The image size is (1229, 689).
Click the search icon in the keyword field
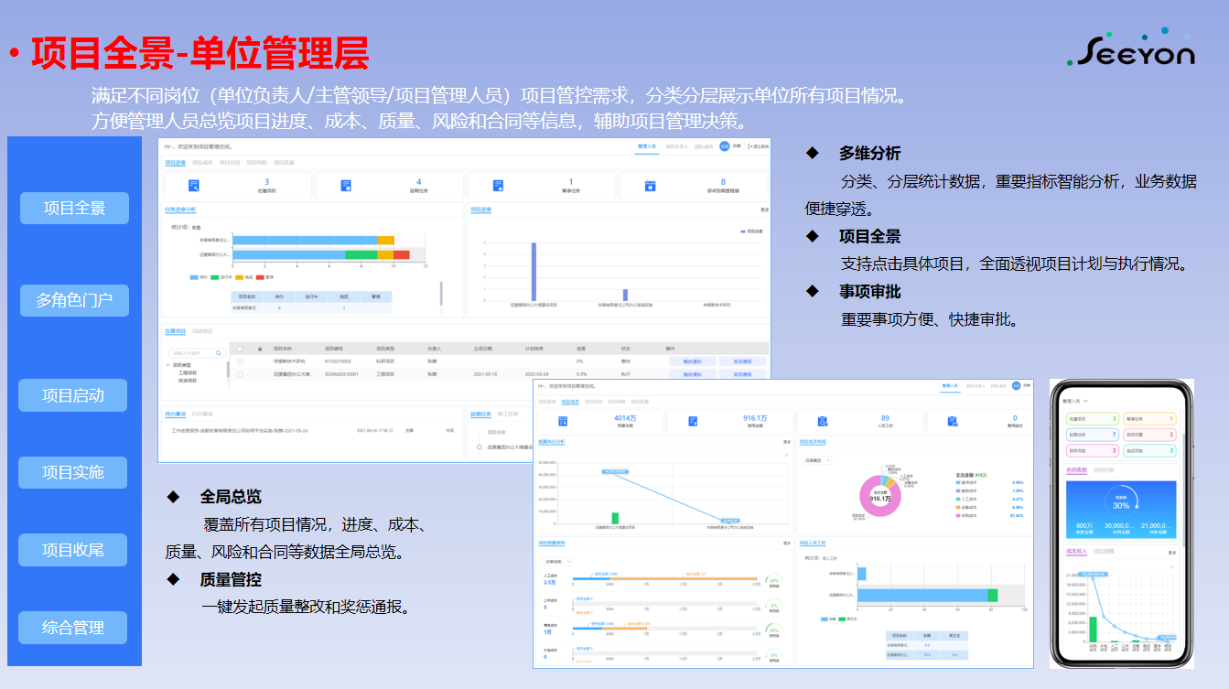tap(218, 352)
